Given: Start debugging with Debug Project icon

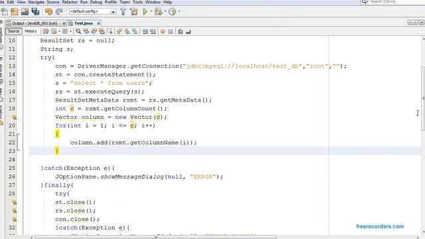Looking at the screenshot, I should click(158, 12).
